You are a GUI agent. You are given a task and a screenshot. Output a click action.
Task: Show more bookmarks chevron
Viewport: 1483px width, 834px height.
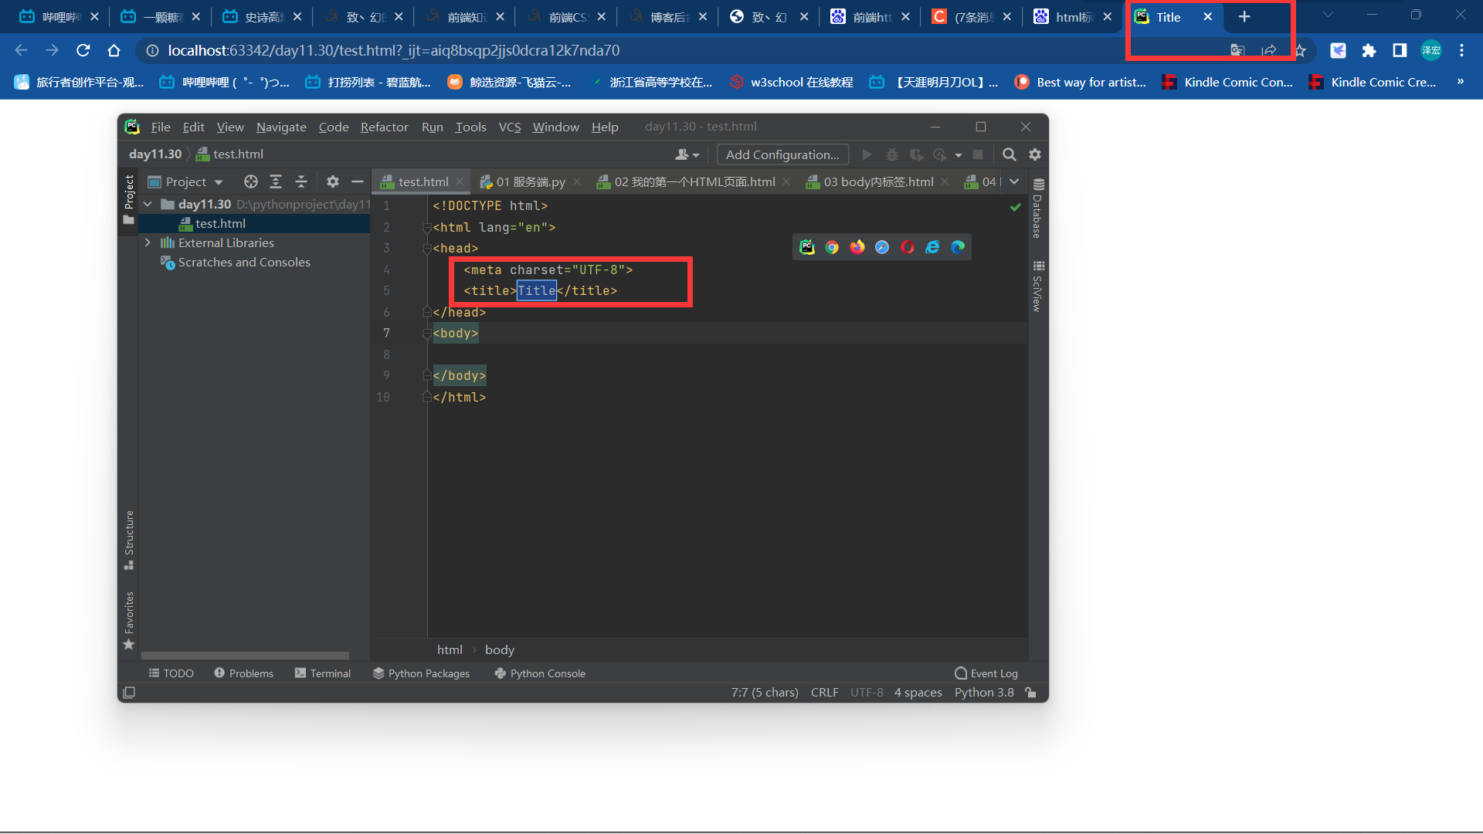pyautogui.click(x=1460, y=82)
